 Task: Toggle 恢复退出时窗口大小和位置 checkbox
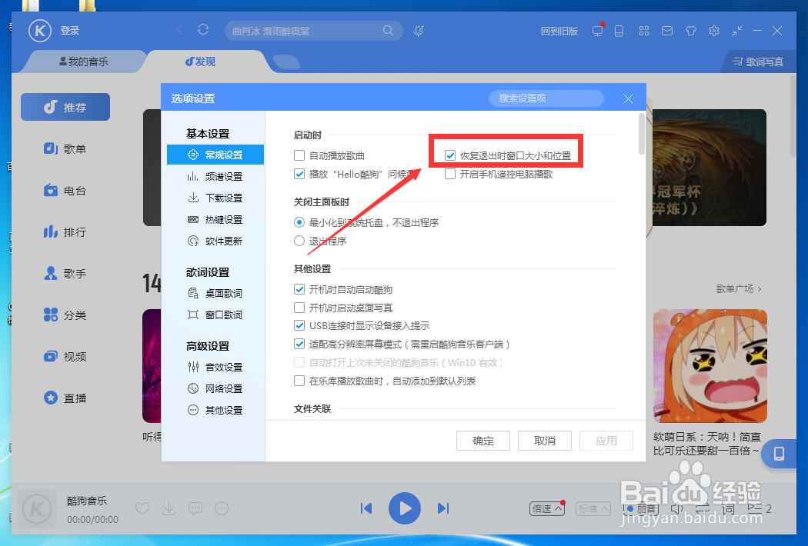pos(450,155)
